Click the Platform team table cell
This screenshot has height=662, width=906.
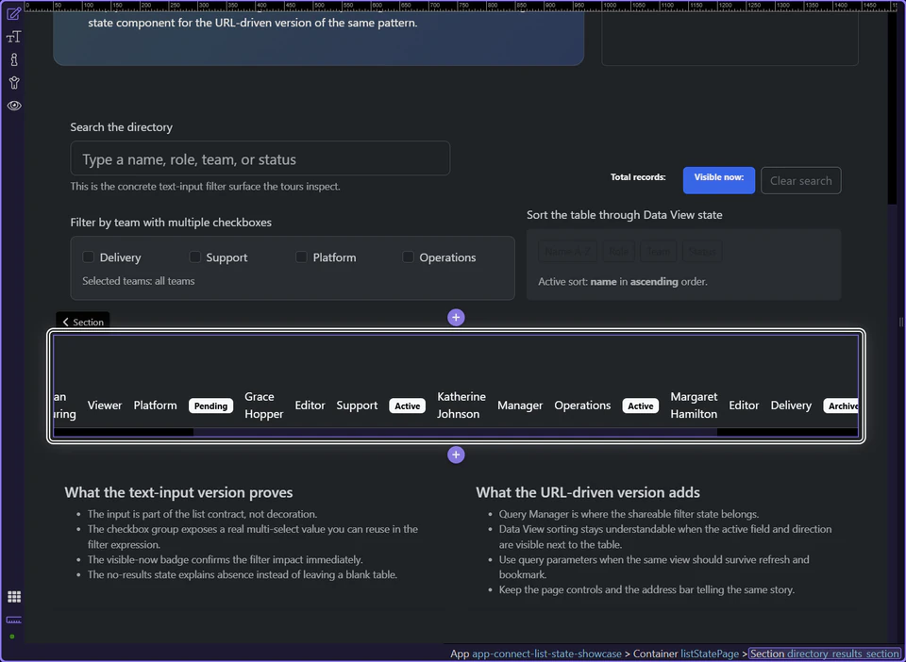coord(156,405)
